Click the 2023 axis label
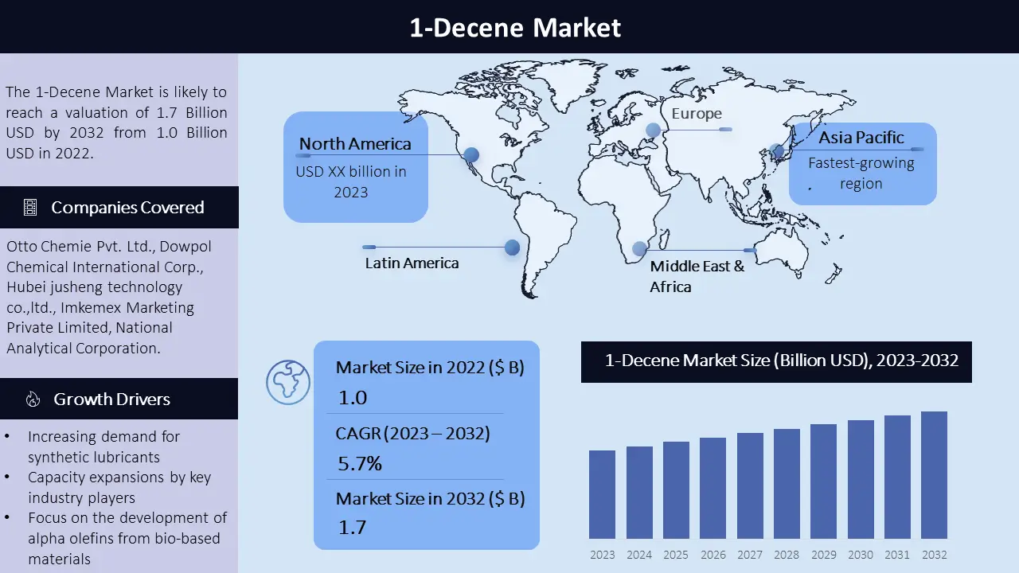This screenshot has width=1019, height=573. (603, 555)
